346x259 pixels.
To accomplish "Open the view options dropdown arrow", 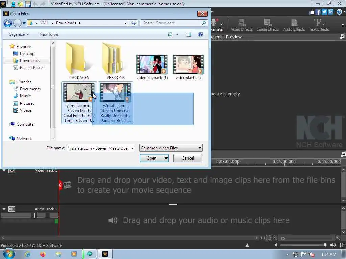I will click(x=177, y=34).
